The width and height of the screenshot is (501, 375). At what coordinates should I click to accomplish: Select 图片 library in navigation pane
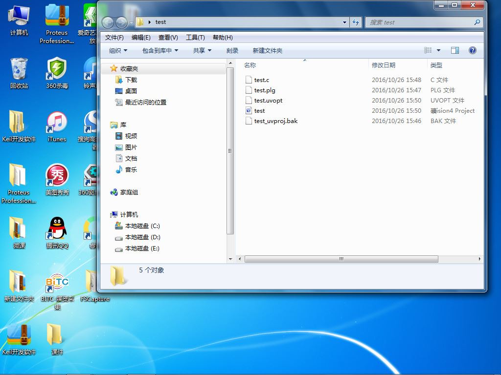(131, 147)
